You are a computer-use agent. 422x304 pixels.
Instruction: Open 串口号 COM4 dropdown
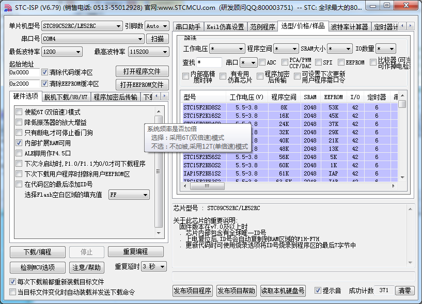(93, 39)
